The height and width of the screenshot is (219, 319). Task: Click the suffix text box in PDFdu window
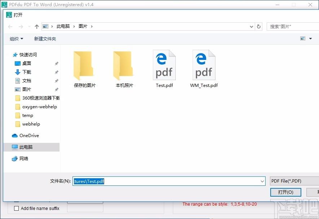(85, 209)
